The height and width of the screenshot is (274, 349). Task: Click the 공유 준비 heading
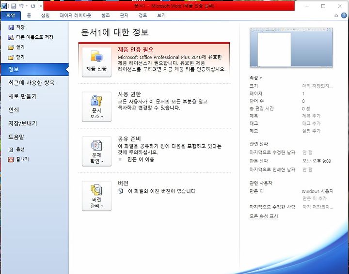click(129, 138)
